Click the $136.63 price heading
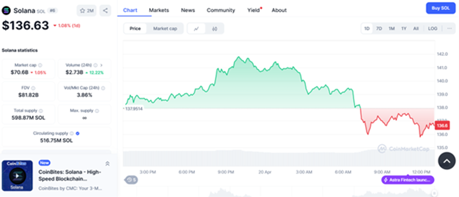This screenshot has height=197, width=459. coord(26,26)
